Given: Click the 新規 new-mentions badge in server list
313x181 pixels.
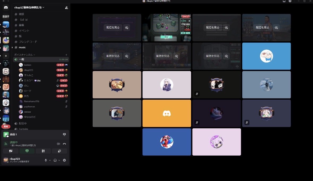Looking at the screenshot, I should tap(6, 126).
